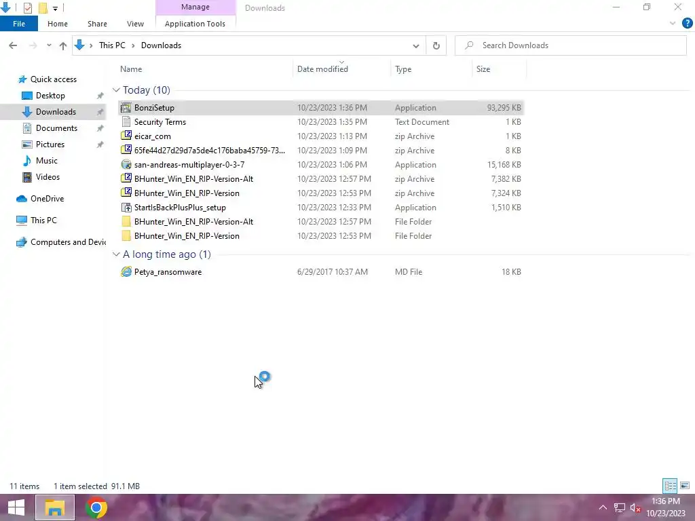Open Google Chrome from the taskbar
Viewport: 695px width, 521px height.
pos(96,507)
